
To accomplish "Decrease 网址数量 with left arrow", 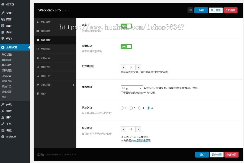I will (124, 129).
